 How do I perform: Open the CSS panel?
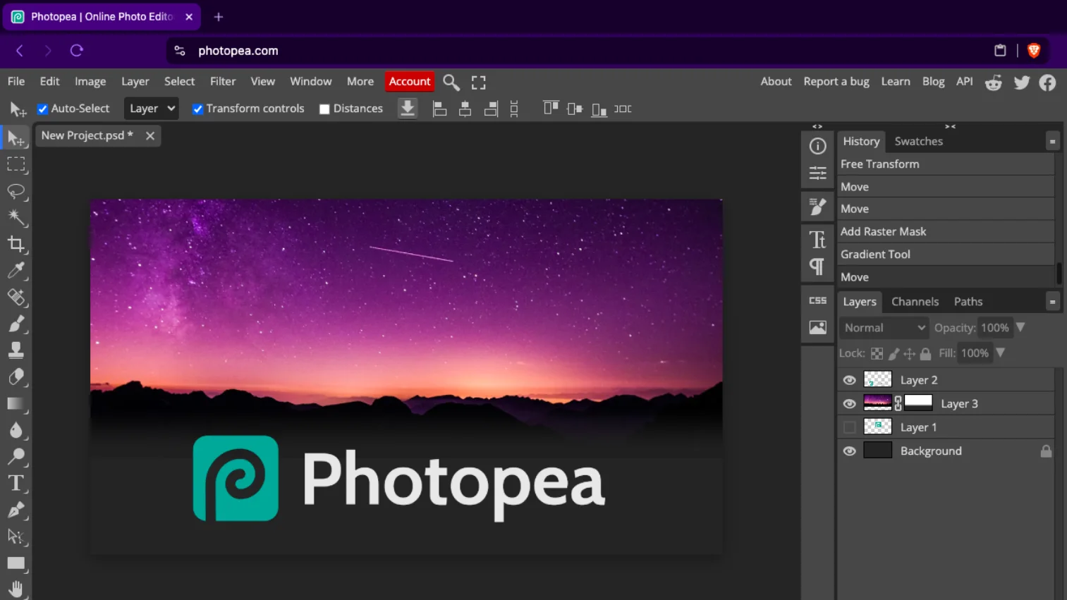(x=818, y=300)
